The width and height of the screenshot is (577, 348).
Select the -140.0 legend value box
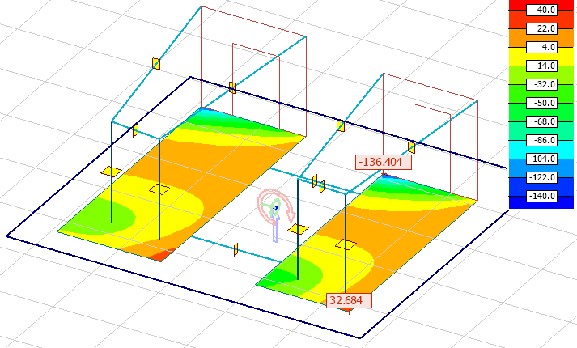click(x=542, y=196)
